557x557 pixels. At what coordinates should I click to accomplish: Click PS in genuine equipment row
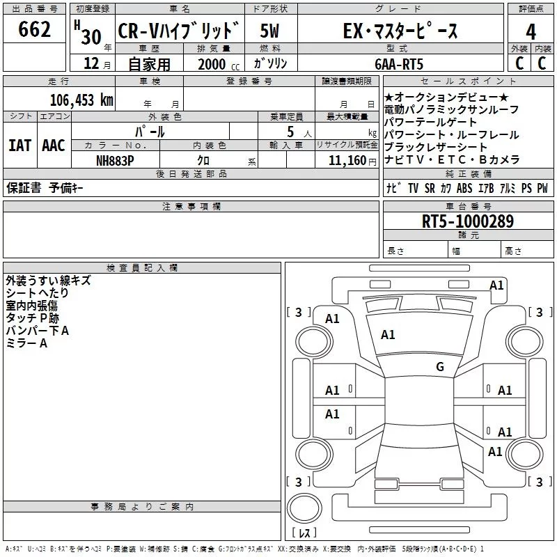click(x=526, y=188)
